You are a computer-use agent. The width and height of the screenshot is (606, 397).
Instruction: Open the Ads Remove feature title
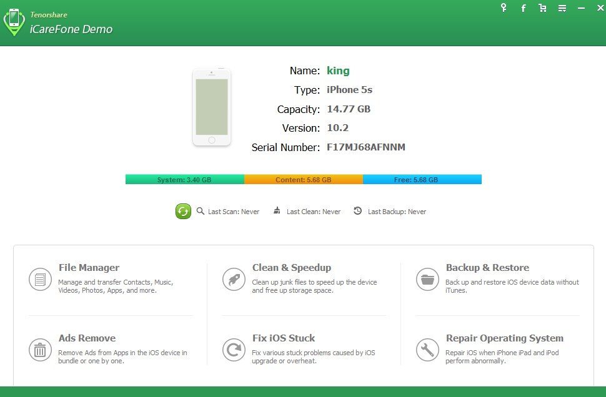[87, 338]
